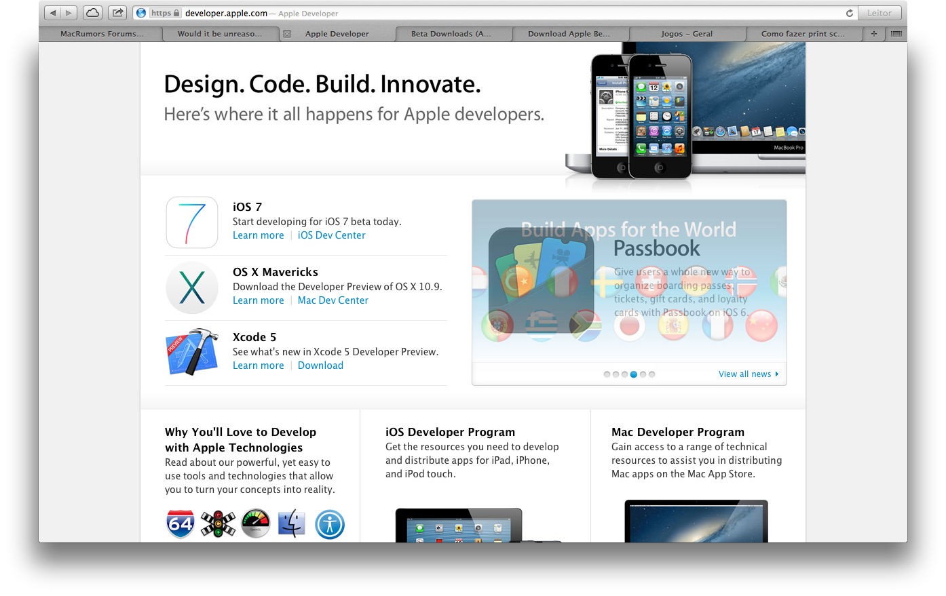Click the Xcode 5 hammer icon

point(193,352)
